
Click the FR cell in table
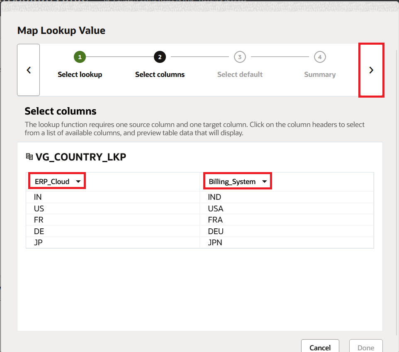click(39, 220)
